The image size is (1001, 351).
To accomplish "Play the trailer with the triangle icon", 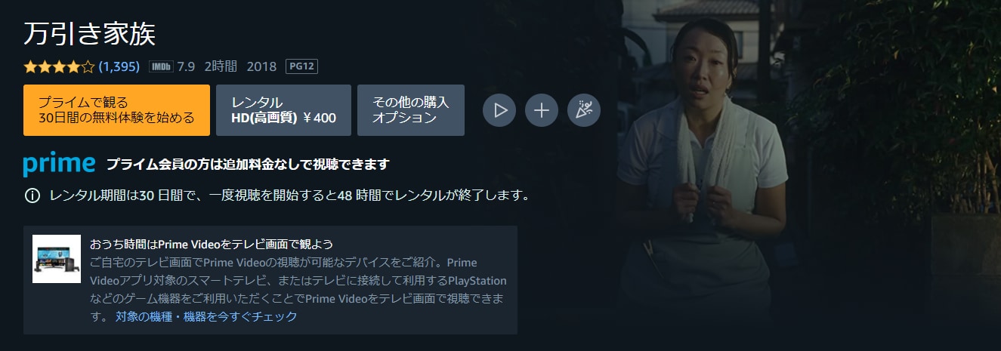I will (499, 110).
